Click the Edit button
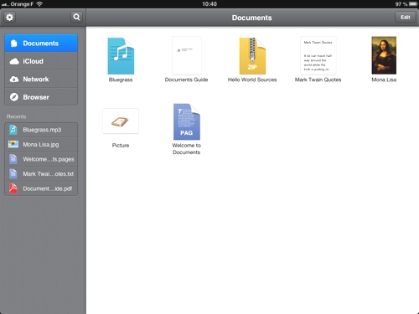 [405, 18]
